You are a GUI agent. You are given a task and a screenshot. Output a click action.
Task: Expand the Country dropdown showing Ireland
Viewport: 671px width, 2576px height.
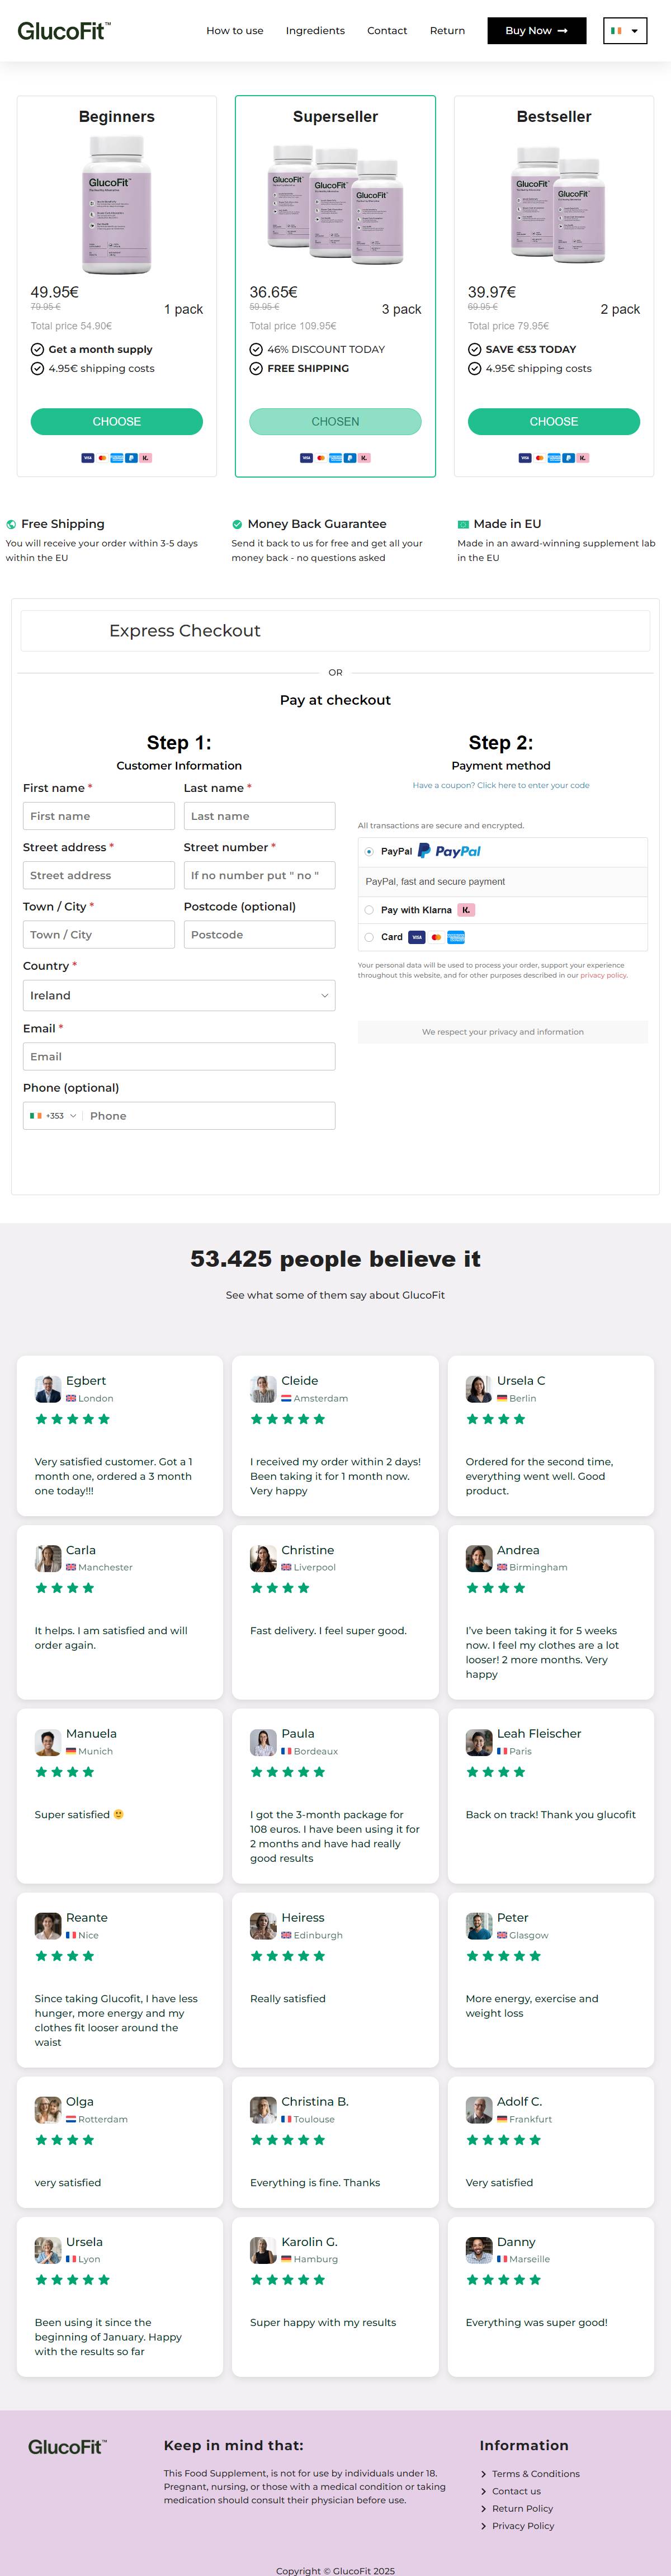point(179,995)
